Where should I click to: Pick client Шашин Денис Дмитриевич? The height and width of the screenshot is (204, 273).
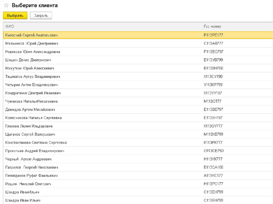pos(28,60)
